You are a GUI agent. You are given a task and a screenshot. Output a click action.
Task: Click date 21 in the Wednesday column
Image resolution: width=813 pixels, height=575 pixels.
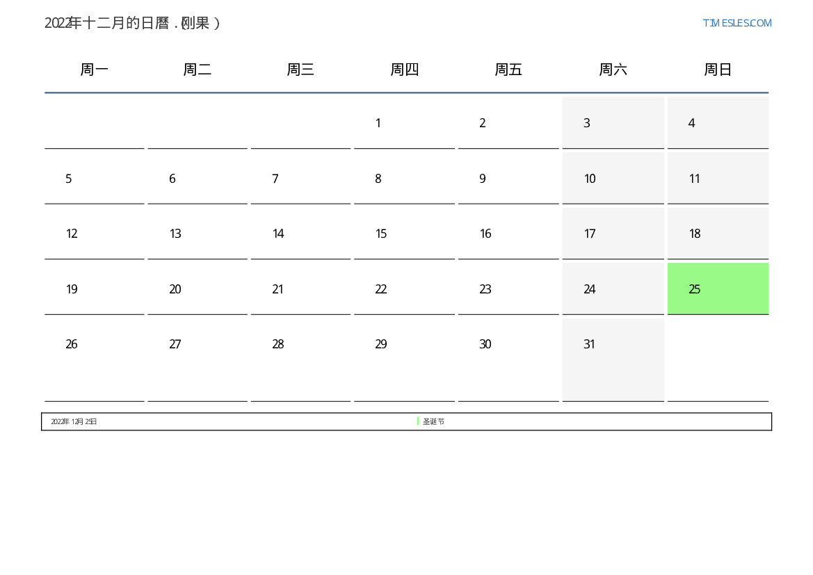tap(278, 289)
